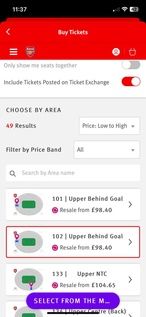
Task: Tap the stadium map thumbnail for block 133
Action: pyautogui.click(x=28, y=280)
